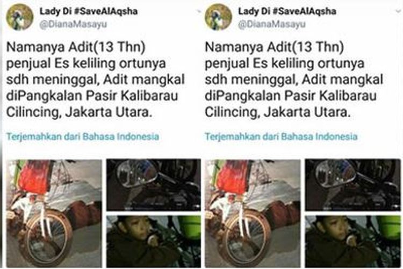The width and height of the screenshot is (403, 269).
Task: Click left tweet text about Adit
Action: 95,80
